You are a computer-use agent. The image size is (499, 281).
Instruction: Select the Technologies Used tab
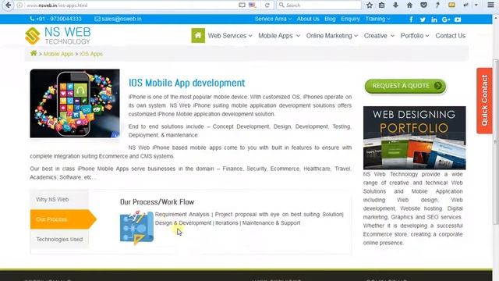[x=59, y=239]
